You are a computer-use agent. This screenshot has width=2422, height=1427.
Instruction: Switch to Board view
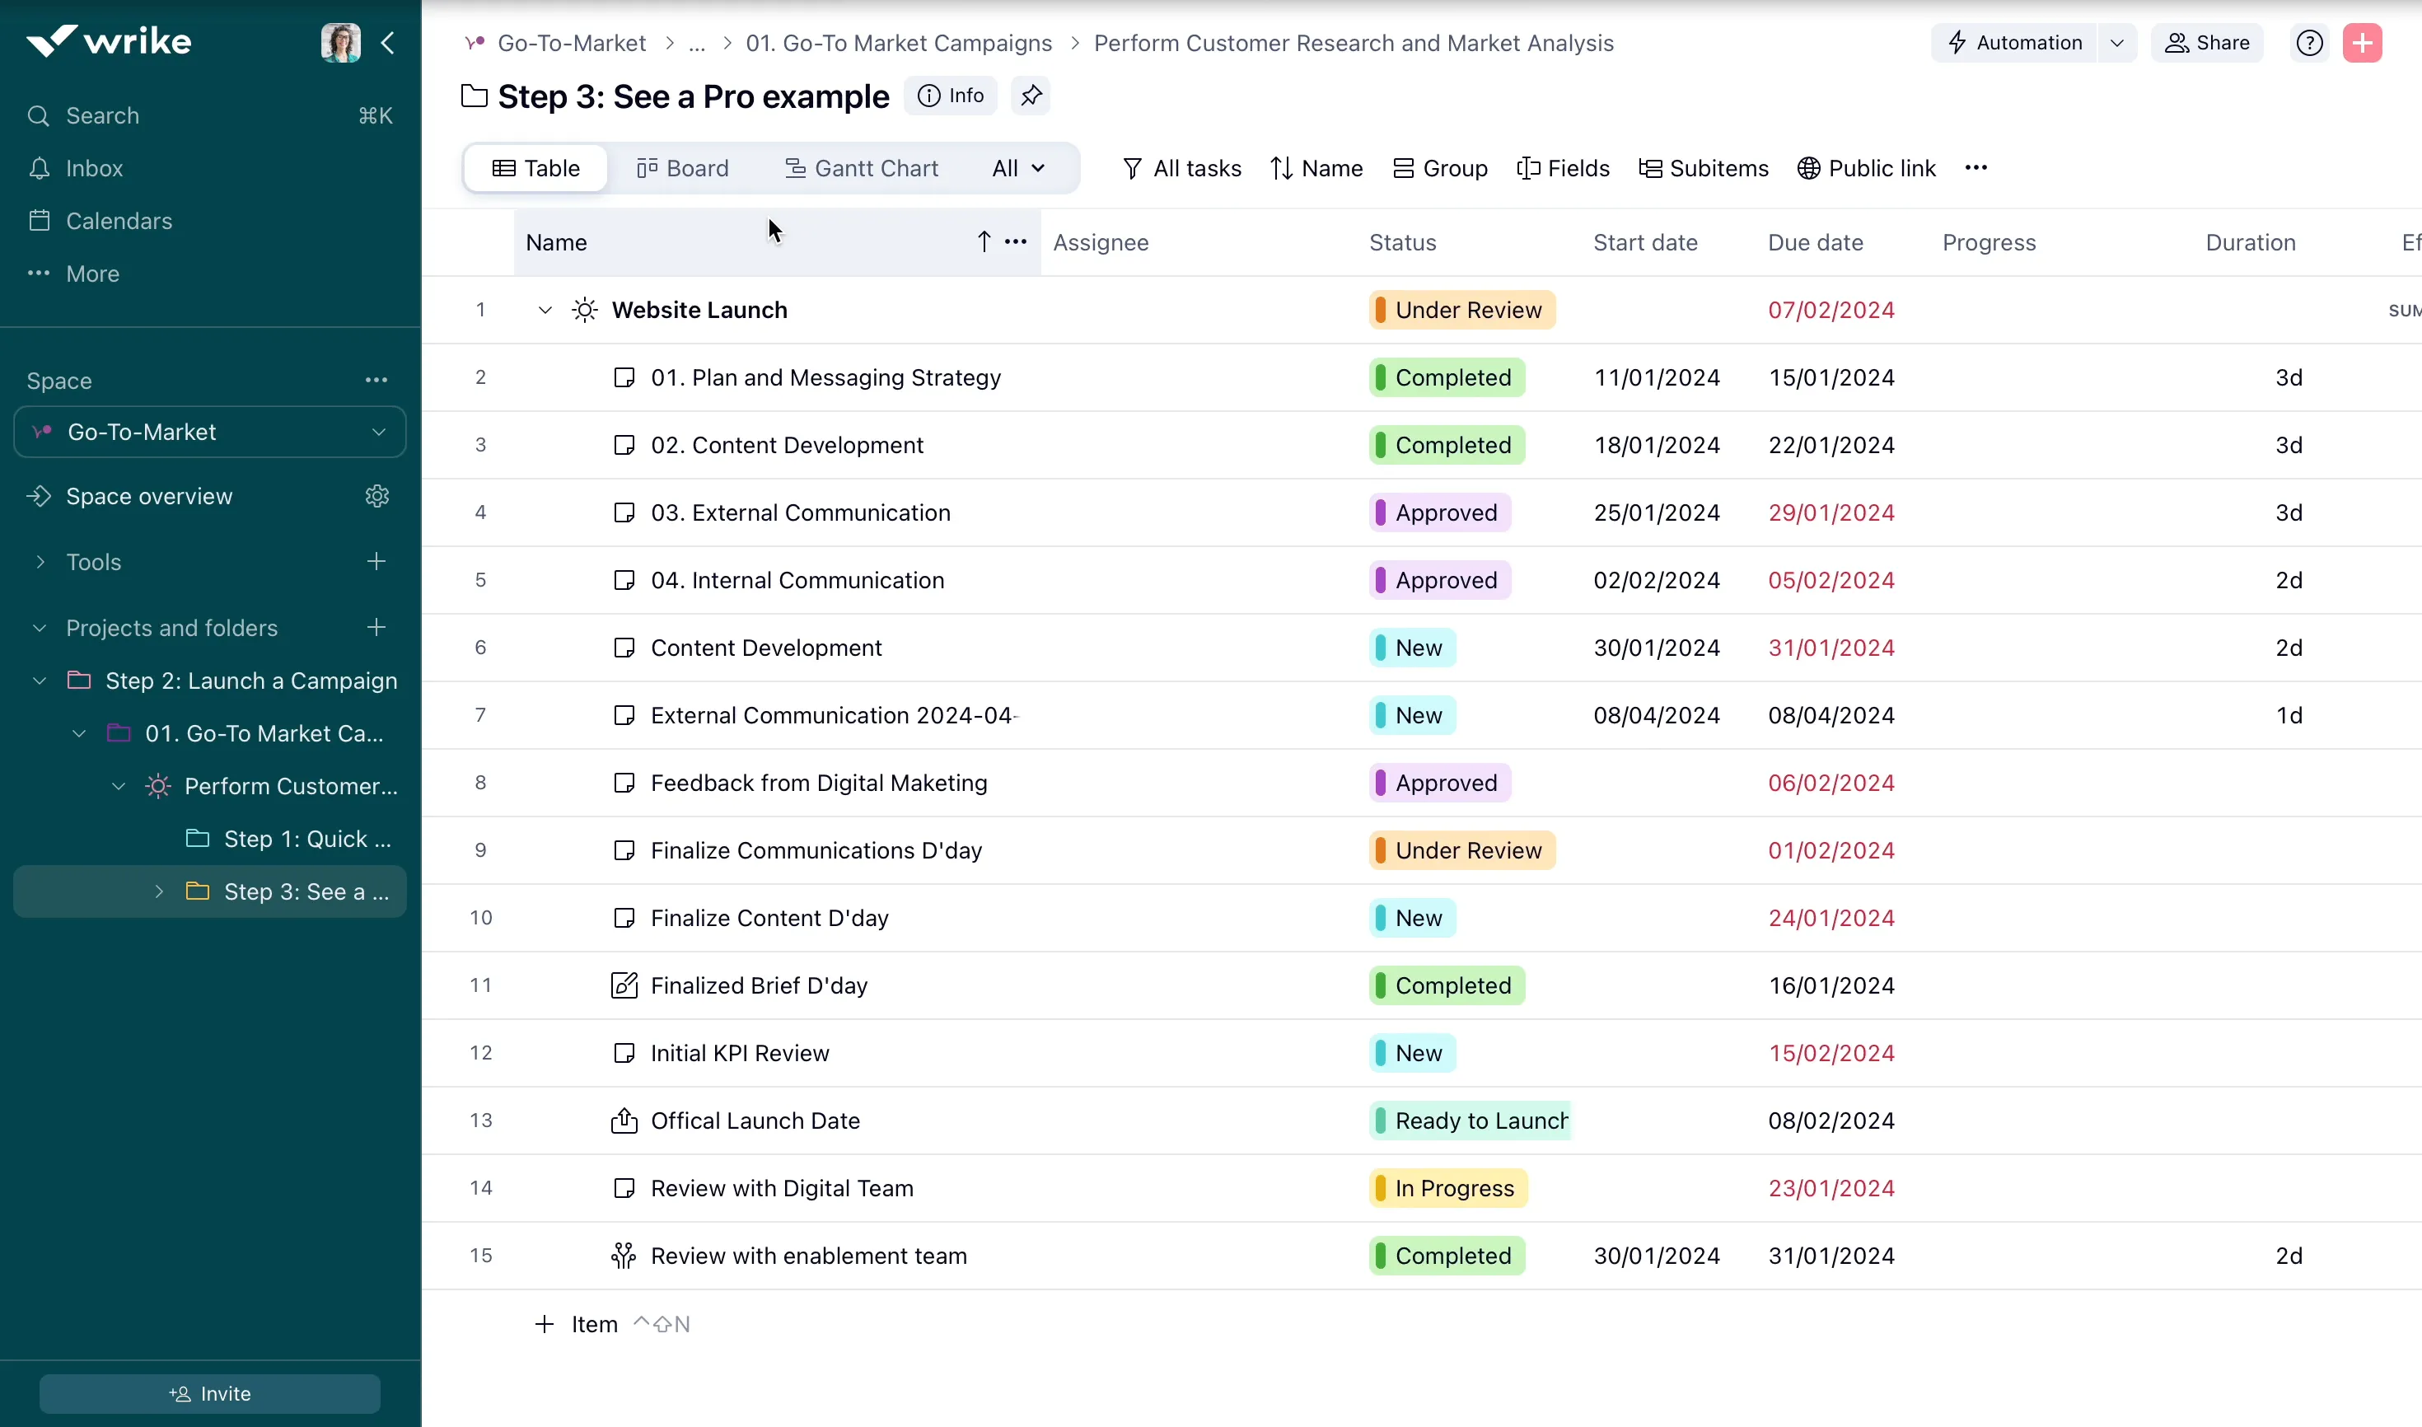point(683,167)
